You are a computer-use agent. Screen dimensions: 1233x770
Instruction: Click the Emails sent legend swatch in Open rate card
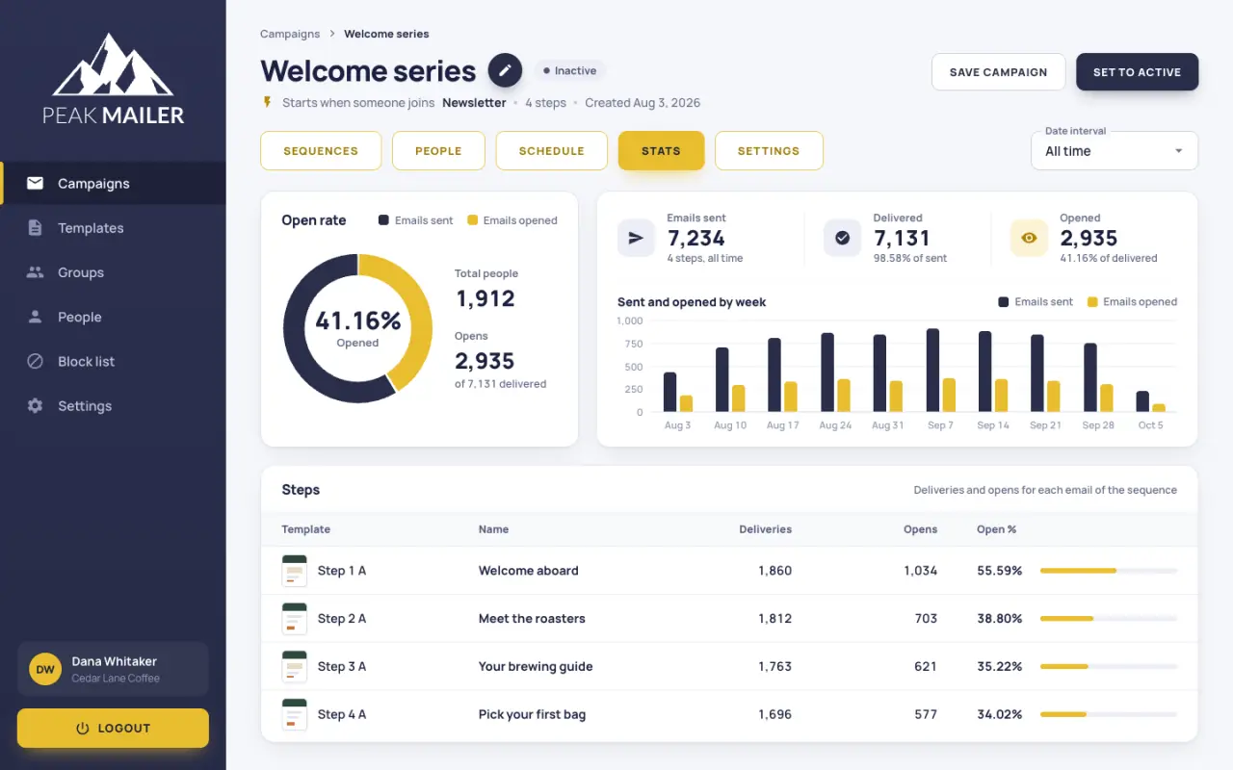click(383, 220)
